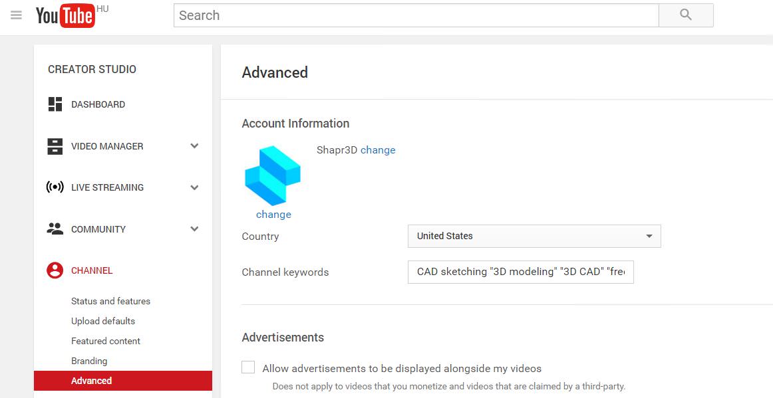Click the Channel keywords field
Image resolution: width=773 pixels, height=398 pixels.
[x=521, y=272]
